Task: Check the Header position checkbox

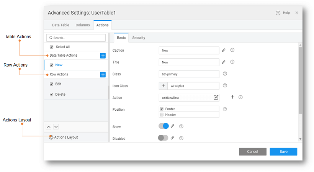Action: coord(162,115)
